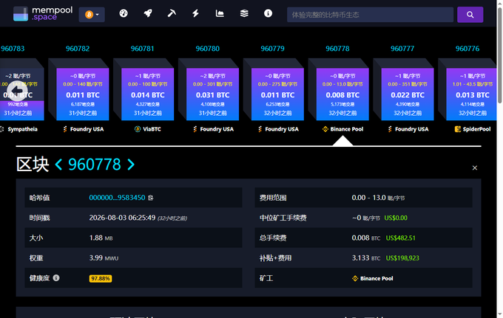Open block height link 960782
This screenshot has width=503, height=318.
tap(78, 49)
